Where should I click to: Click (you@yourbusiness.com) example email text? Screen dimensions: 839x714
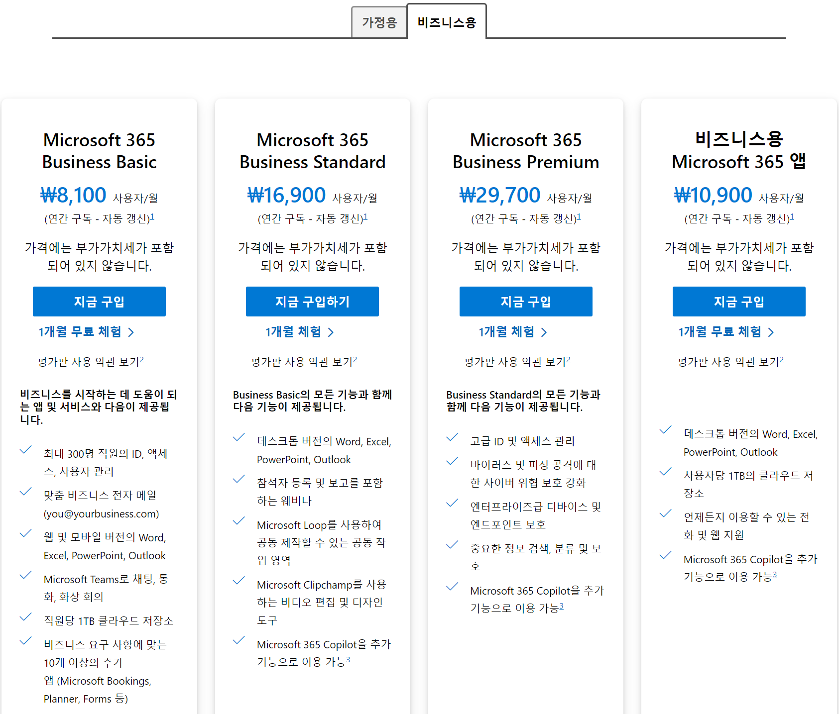coord(102,513)
